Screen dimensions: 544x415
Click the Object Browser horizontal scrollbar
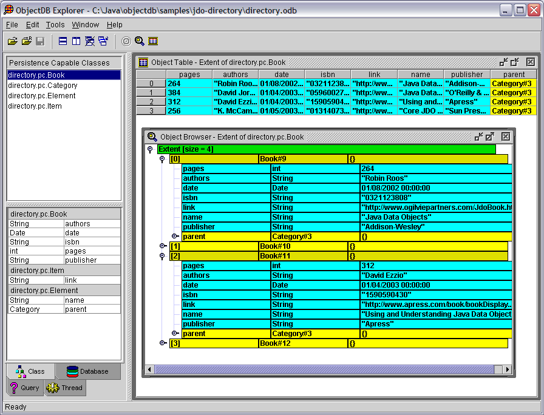coord(322,369)
